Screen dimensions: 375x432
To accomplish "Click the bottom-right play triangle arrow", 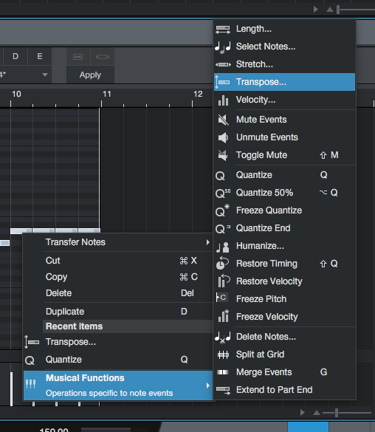I will click(x=303, y=413).
